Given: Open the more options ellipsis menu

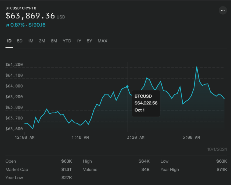Looking at the screenshot, I should coord(223,11).
